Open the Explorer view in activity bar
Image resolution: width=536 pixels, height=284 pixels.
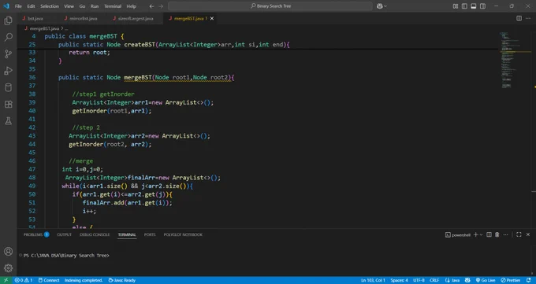pyautogui.click(x=8, y=20)
